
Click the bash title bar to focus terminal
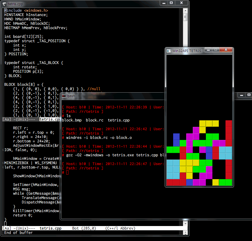(109, 96)
